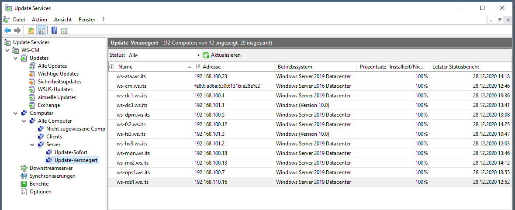The image size is (515, 210).
Task: Select the ws-fs3.ws.its row
Action: point(310,134)
